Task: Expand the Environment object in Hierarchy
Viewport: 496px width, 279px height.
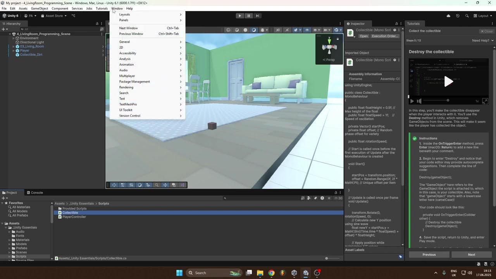Action: 13,38
